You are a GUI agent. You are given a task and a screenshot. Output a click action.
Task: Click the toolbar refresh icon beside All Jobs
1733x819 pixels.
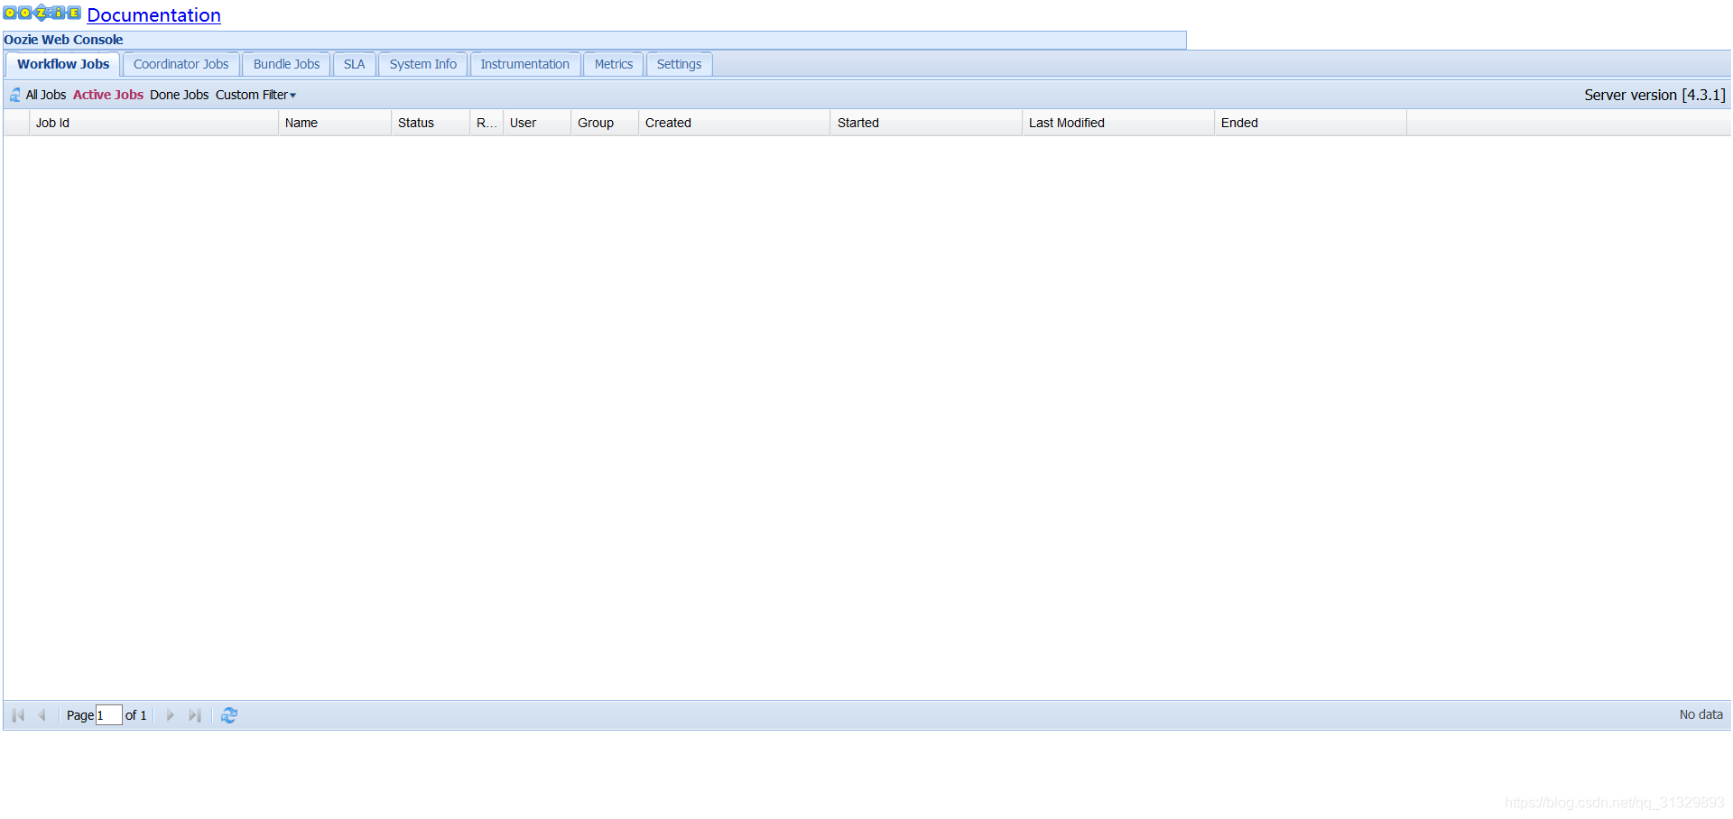coord(15,95)
